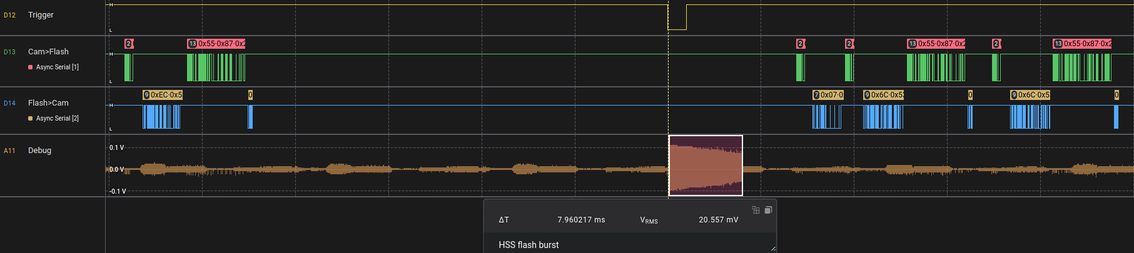Click the copy measurement values icon
The width and height of the screenshot is (1134, 253).
click(768, 210)
